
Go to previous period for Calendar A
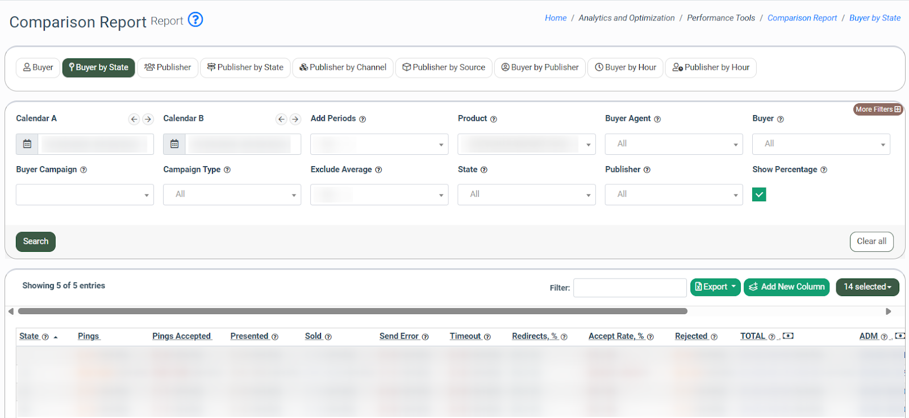click(134, 119)
